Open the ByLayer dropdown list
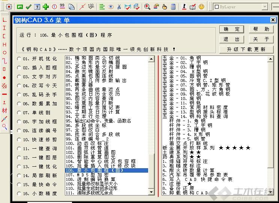Screen dimensions: 279x203 (264, 7)
